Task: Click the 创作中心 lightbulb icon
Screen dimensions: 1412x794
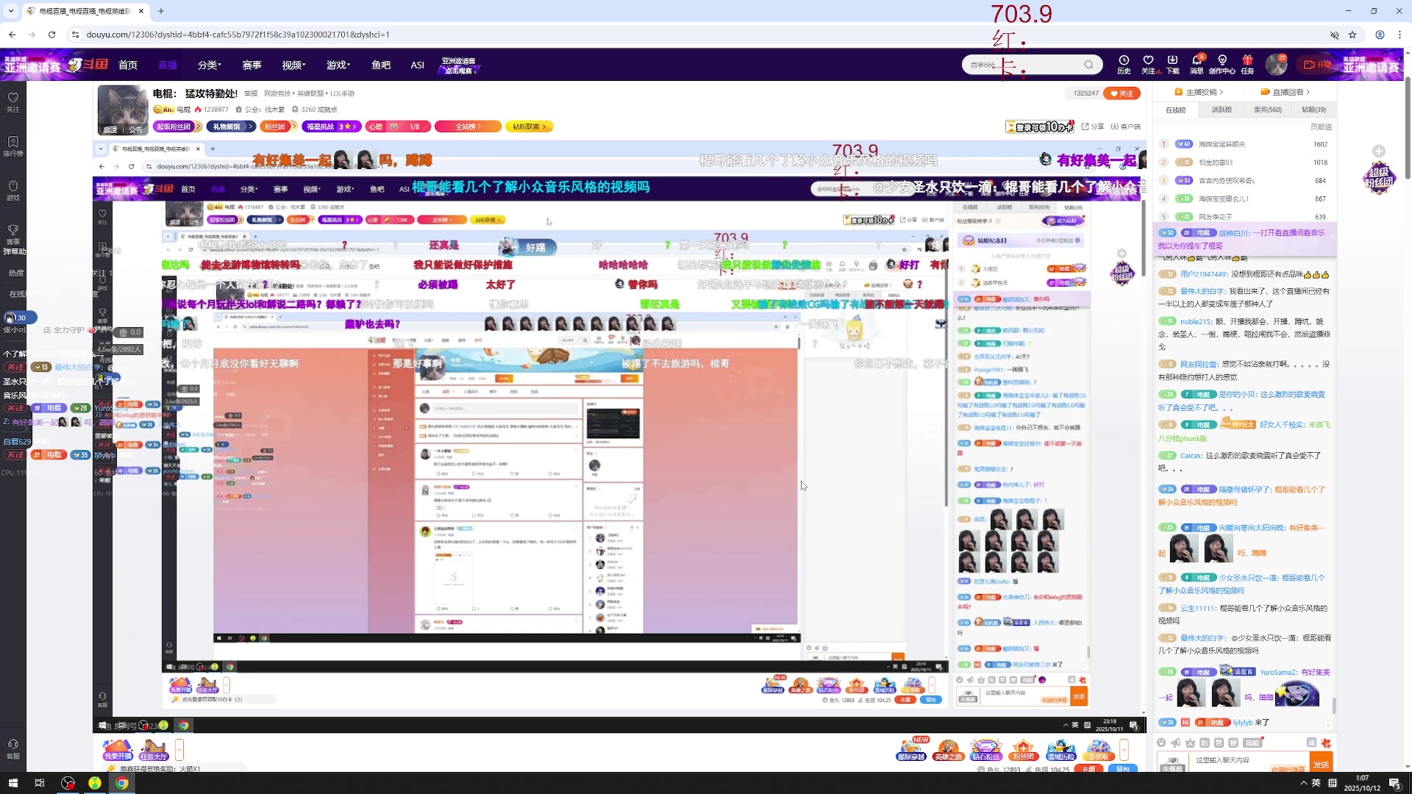Action: click(x=1222, y=61)
